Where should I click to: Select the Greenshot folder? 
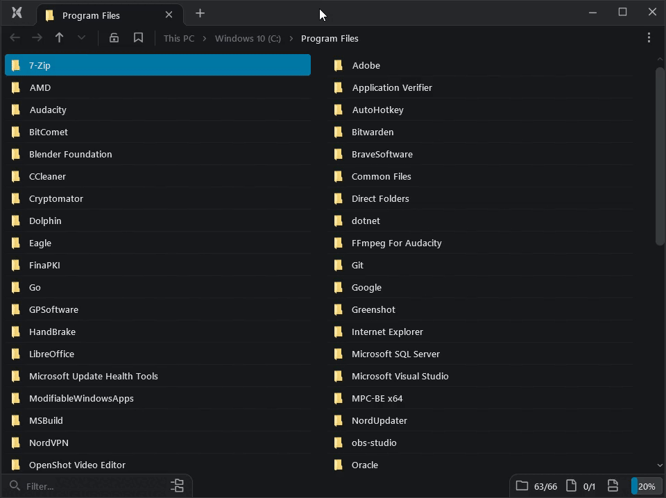click(480, 309)
